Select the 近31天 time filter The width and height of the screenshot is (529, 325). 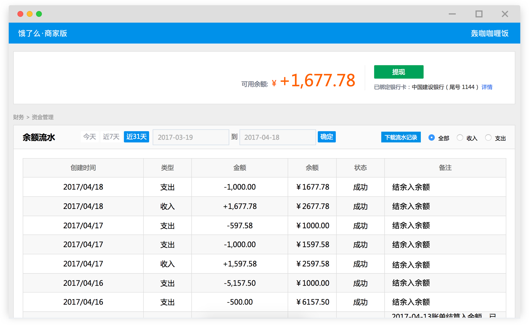click(x=136, y=137)
